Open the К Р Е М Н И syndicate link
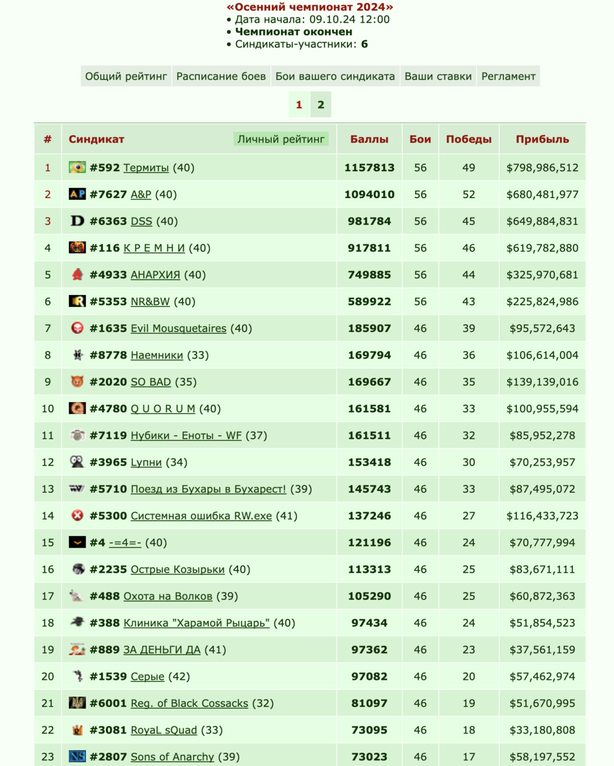Image resolution: width=614 pixels, height=766 pixels. tap(154, 248)
